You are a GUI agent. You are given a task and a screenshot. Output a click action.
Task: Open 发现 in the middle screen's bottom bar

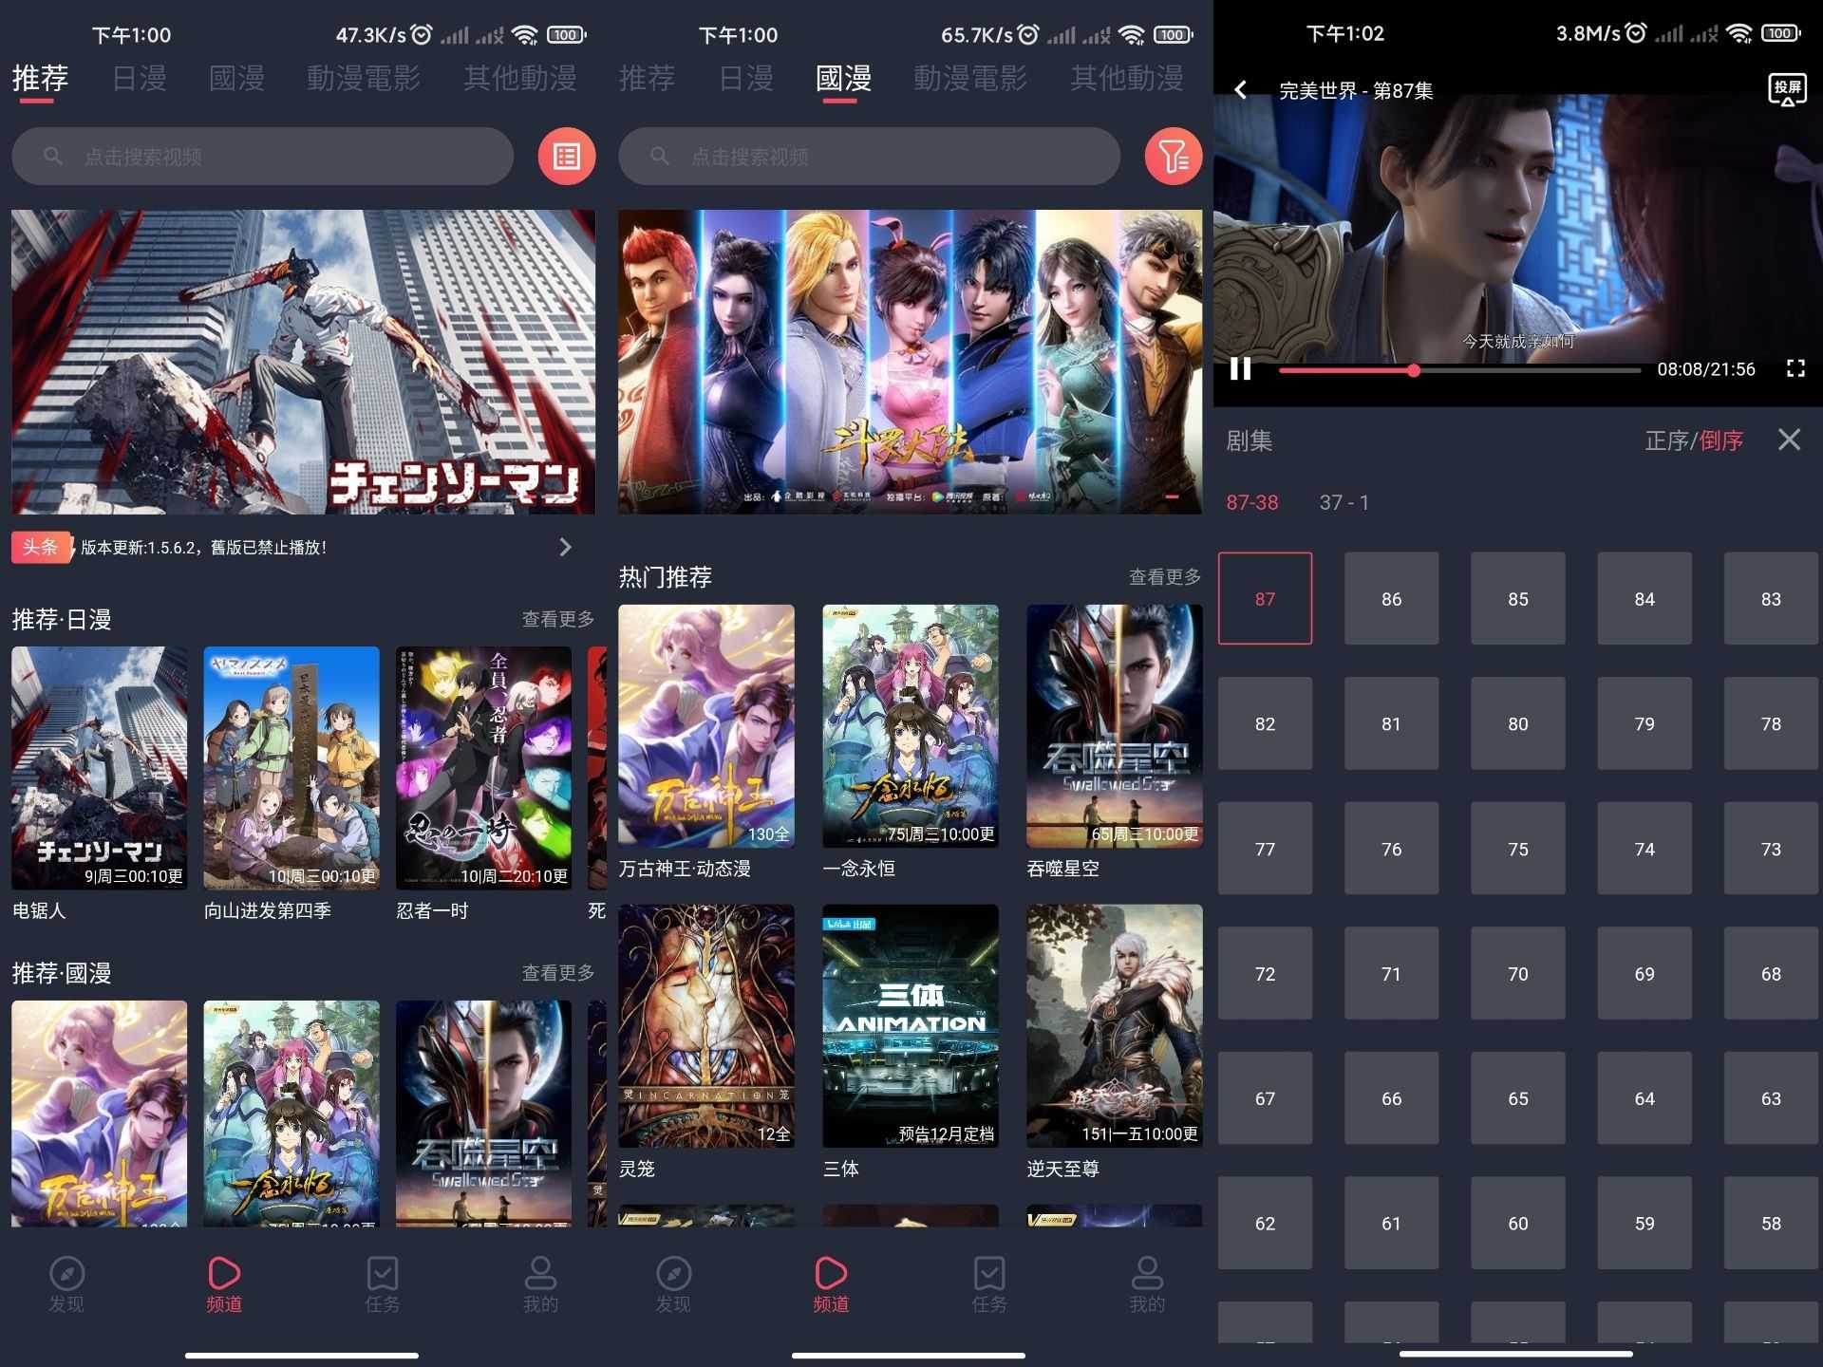pyautogui.click(x=673, y=1285)
